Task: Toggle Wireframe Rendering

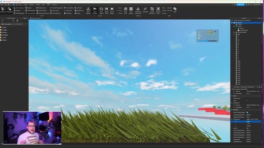Action: [x=138, y=10]
